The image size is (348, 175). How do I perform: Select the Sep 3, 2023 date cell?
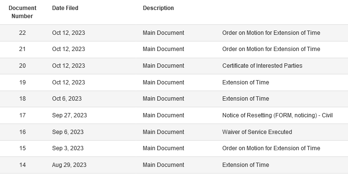coord(68,148)
